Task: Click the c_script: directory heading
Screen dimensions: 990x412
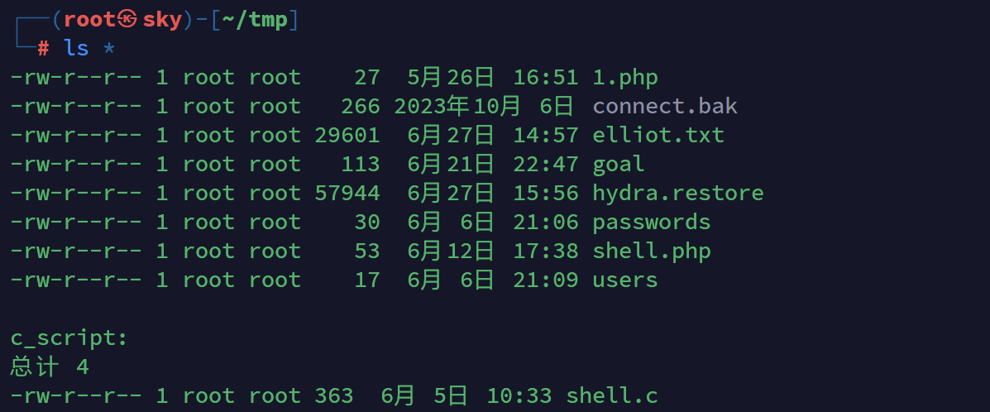Action: click(69, 338)
